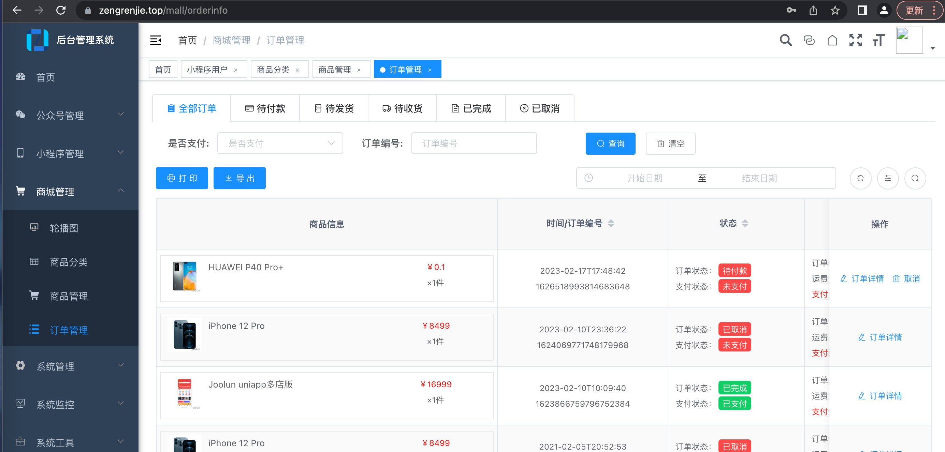Click the 结束日期 date field
The image size is (945, 452).
point(759,178)
